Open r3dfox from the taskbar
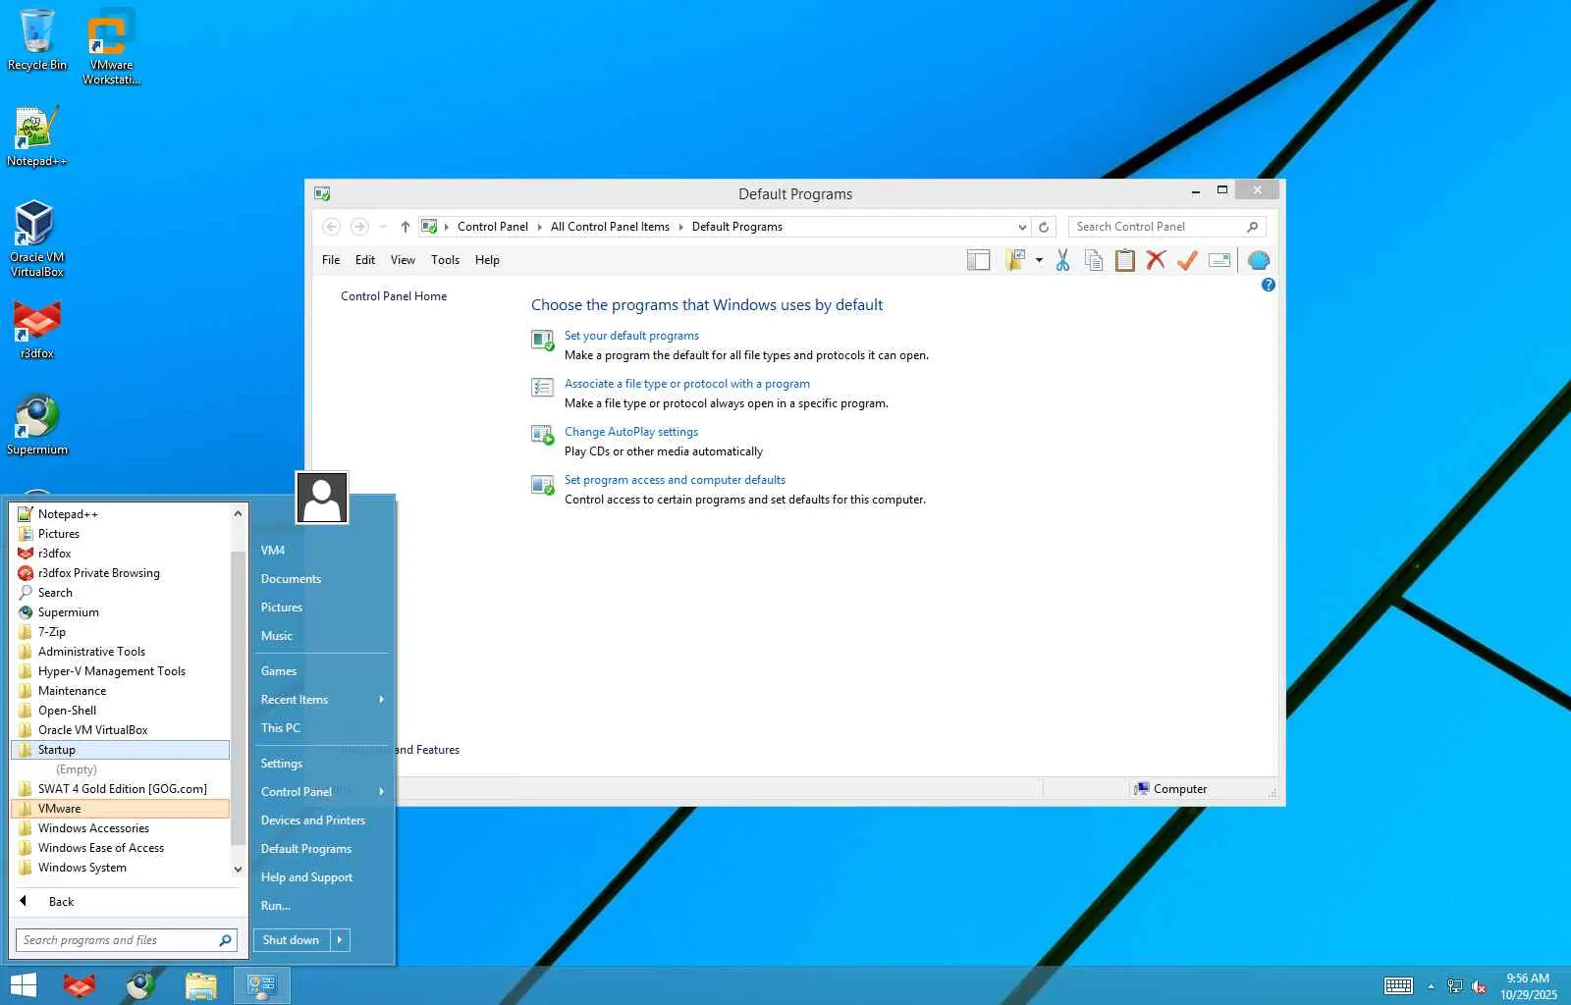 click(x=79, y=985)
